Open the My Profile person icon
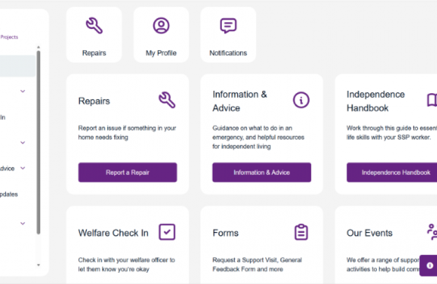This screenshot has width=437, height=284. (x=161, y=26)
